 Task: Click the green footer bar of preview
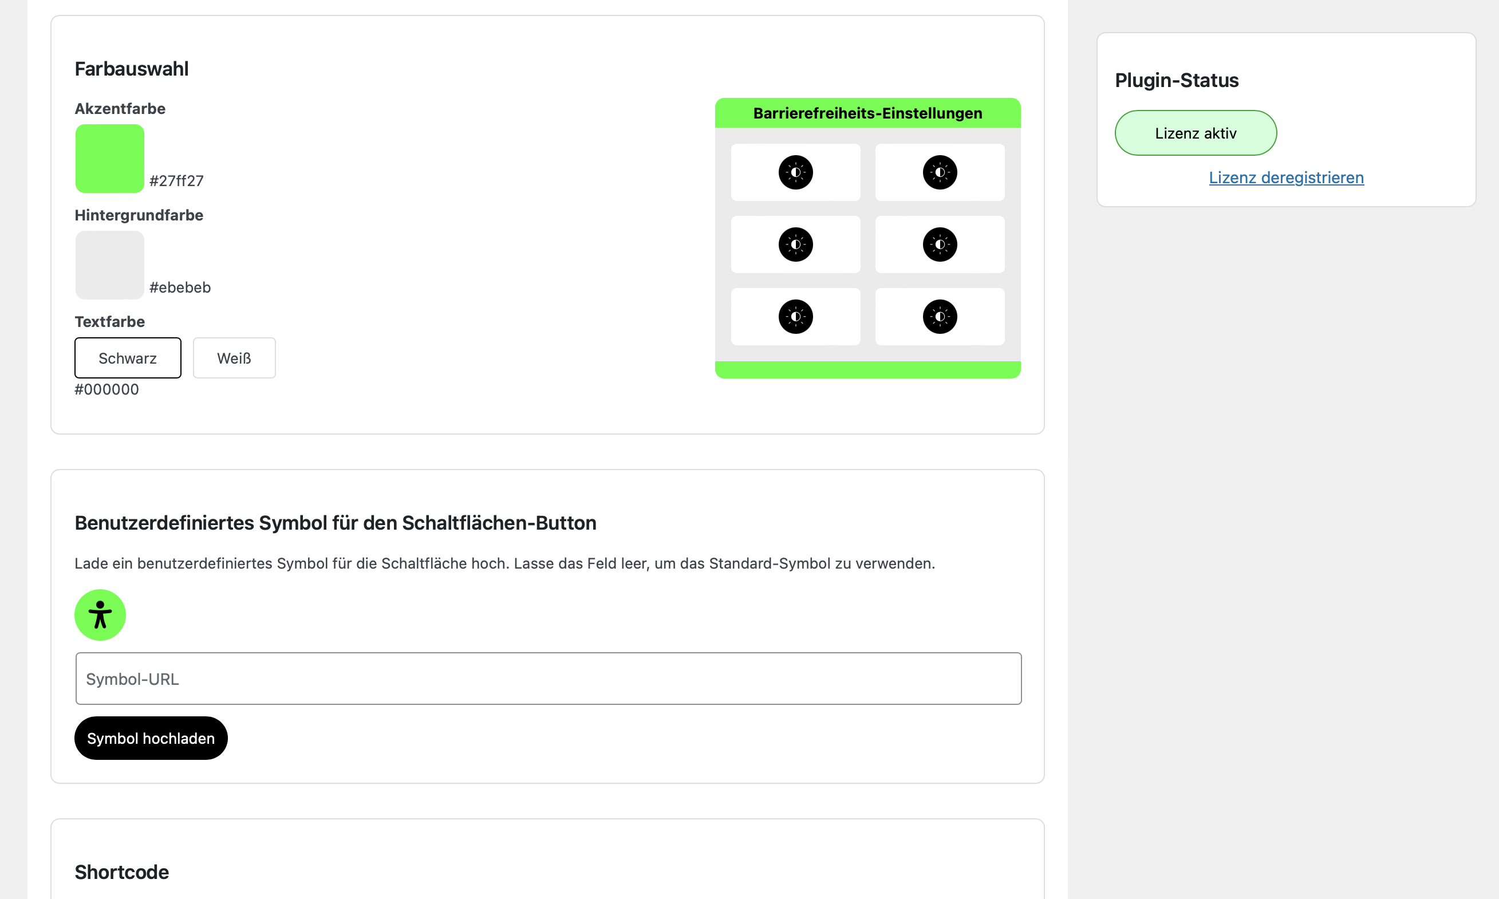[x=867, y=369]
